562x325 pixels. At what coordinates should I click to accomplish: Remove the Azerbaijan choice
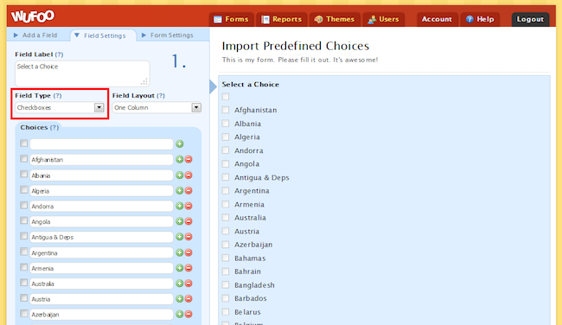pos(188,315)
